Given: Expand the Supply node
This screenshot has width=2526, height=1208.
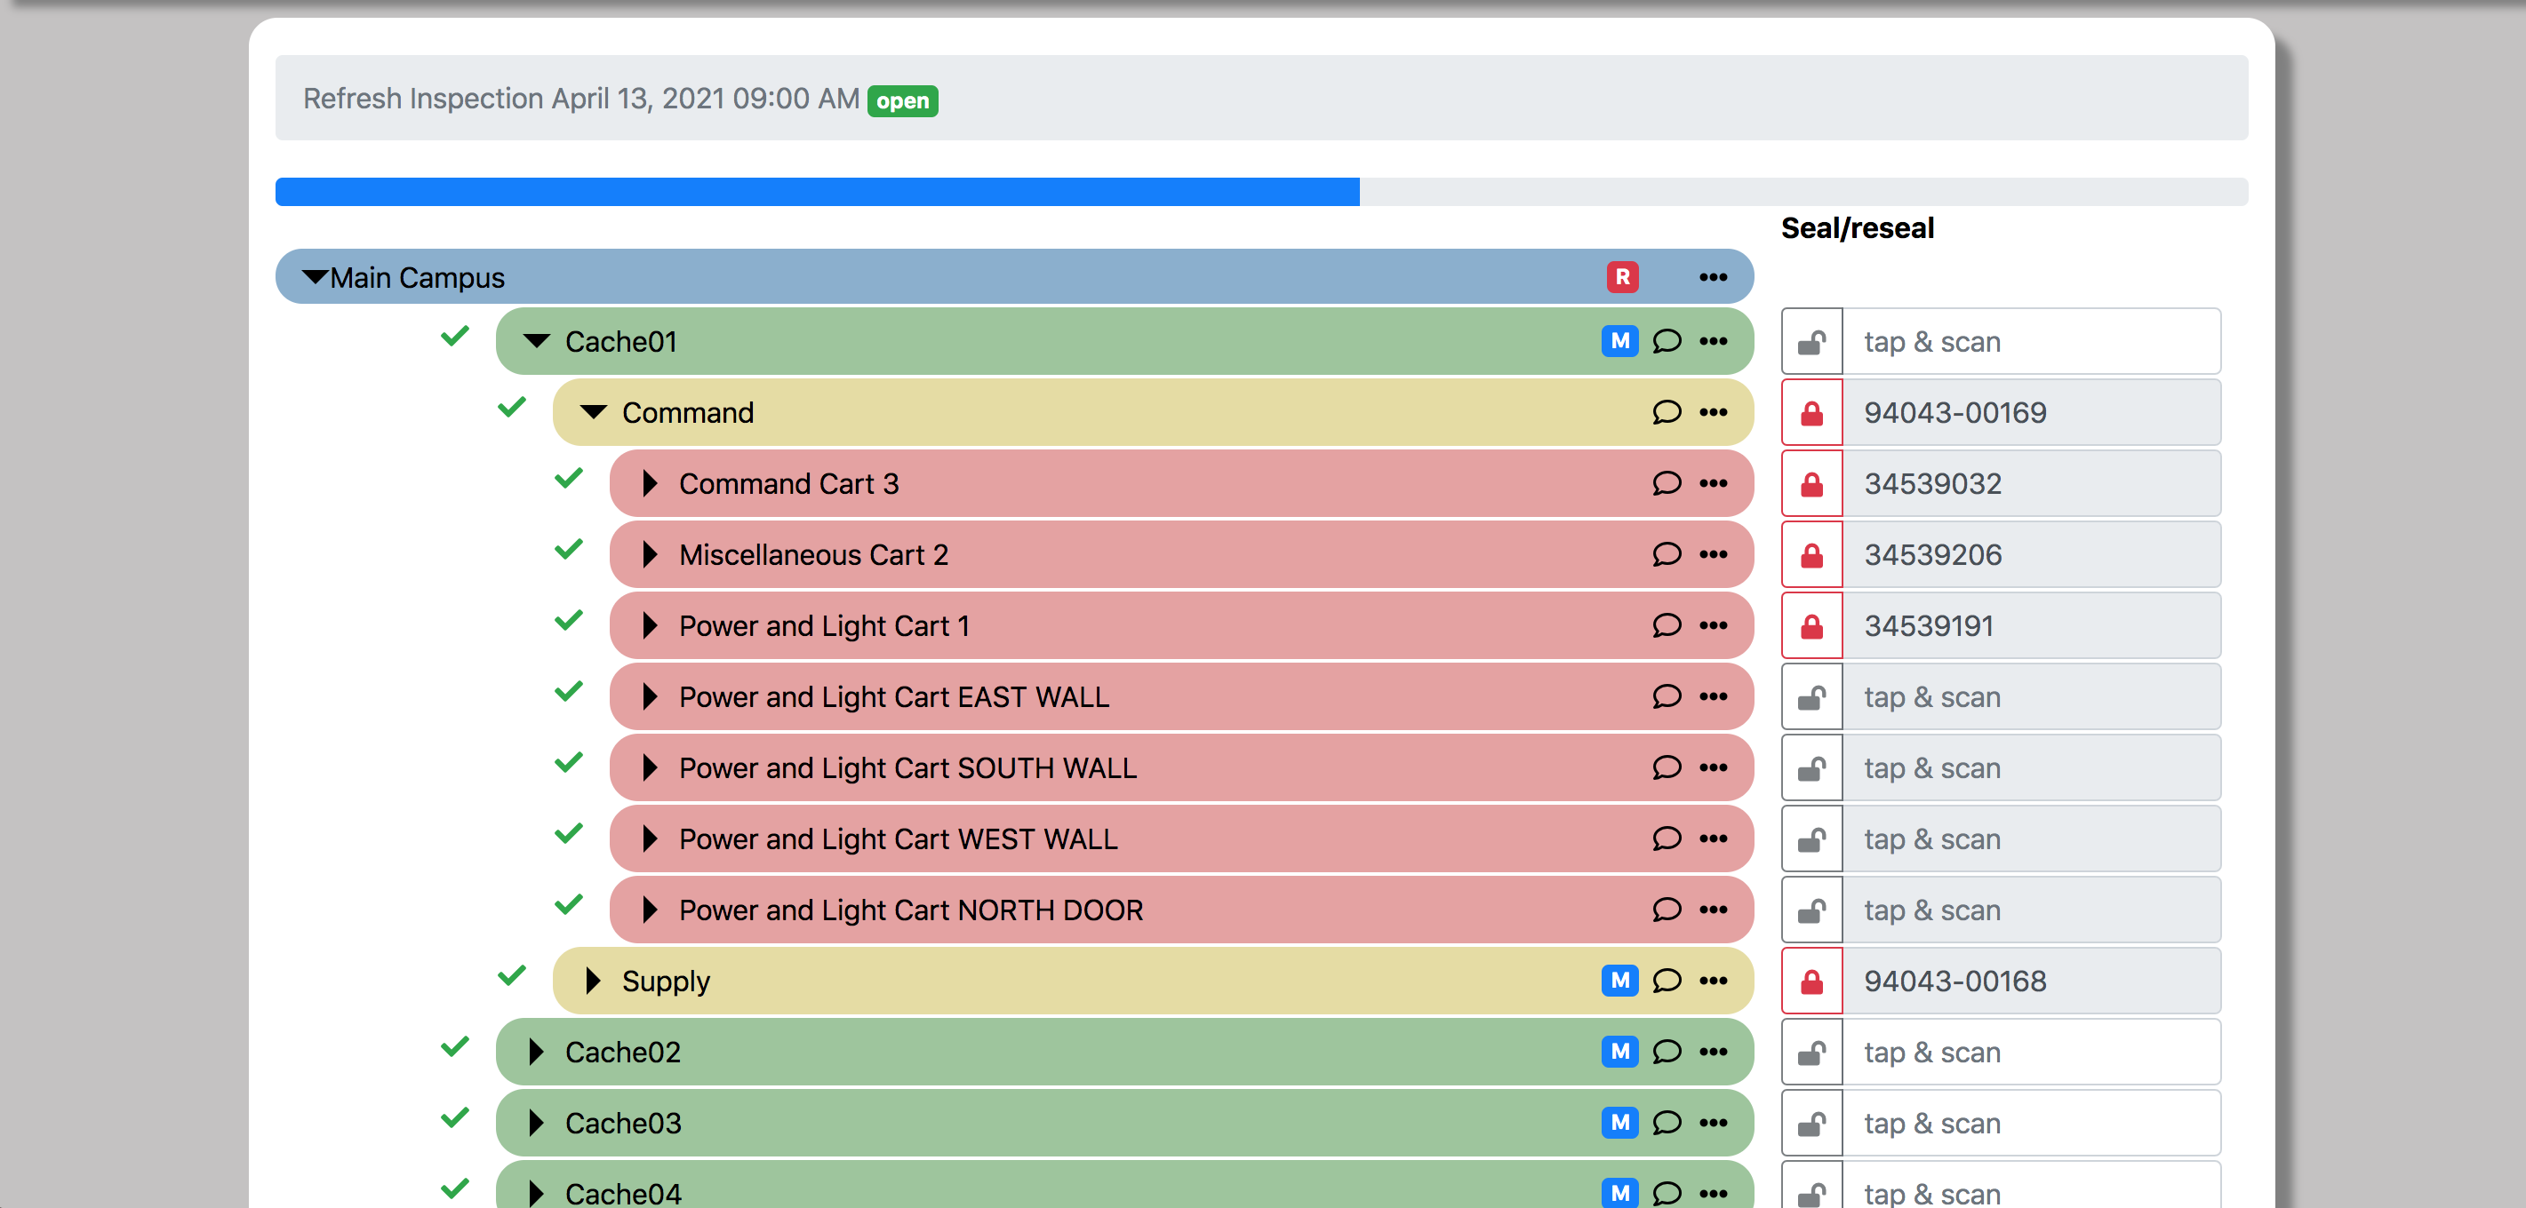Looking at the screenshot, I should pos(592,981).
